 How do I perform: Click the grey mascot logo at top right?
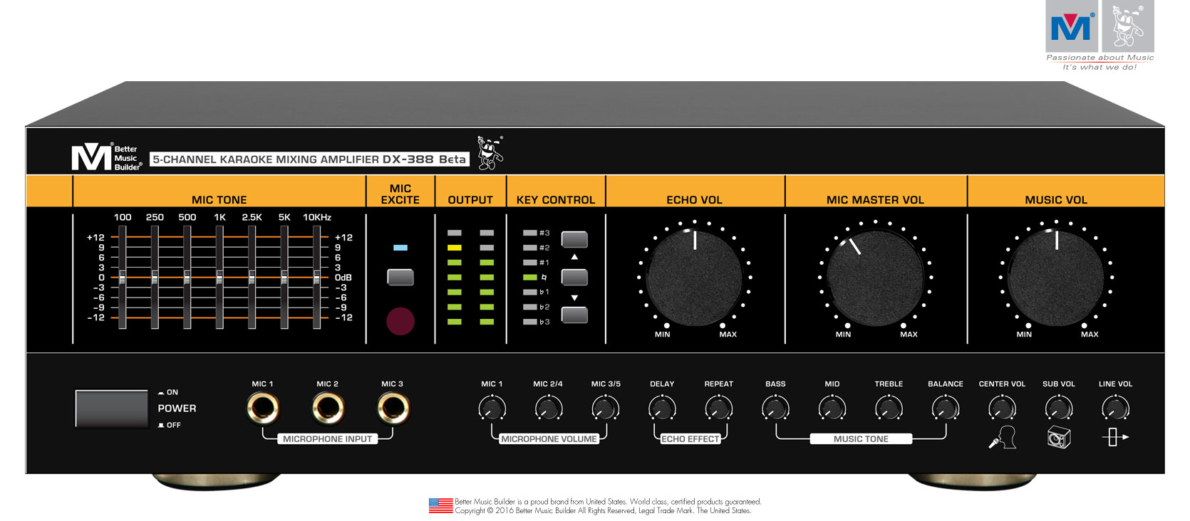[1128, 26]
